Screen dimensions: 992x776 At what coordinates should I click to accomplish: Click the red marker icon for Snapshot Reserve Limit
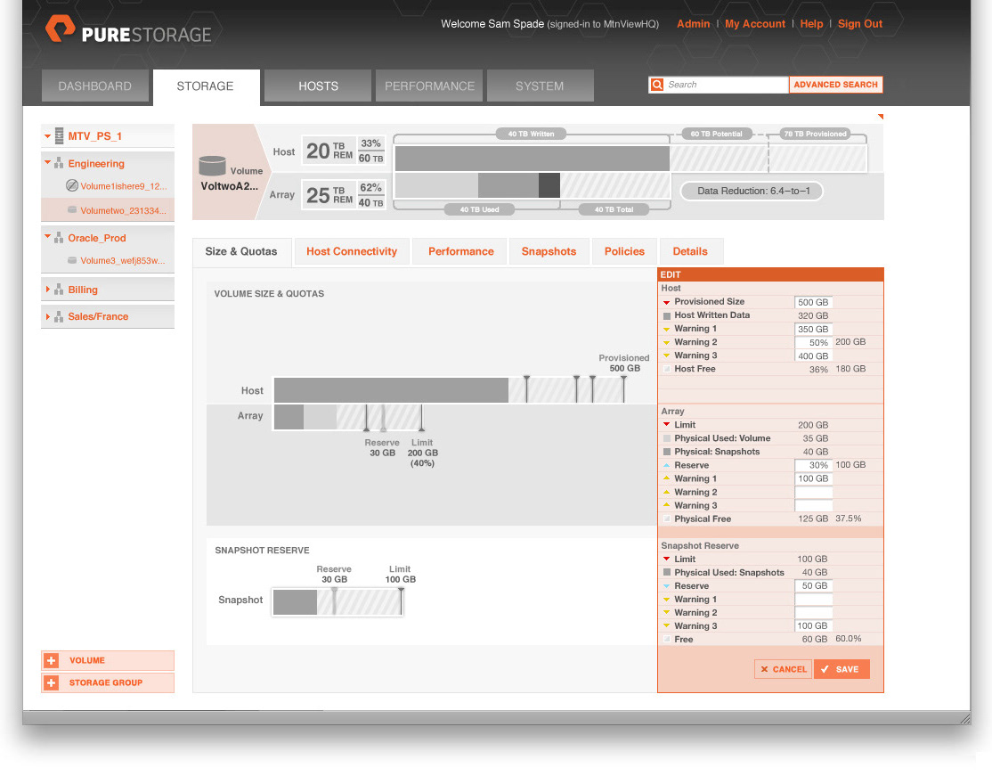[666, 559]
